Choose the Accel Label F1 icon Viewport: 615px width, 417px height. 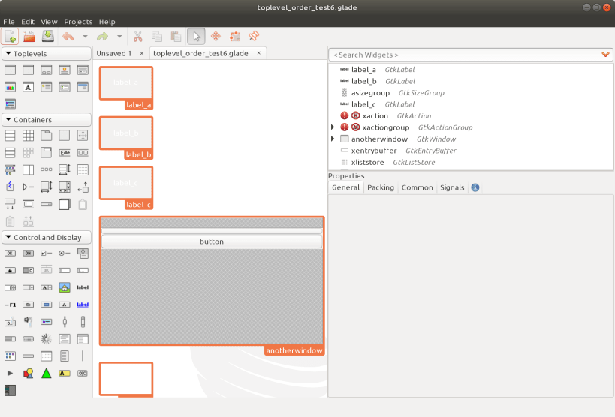click(10, 304)
